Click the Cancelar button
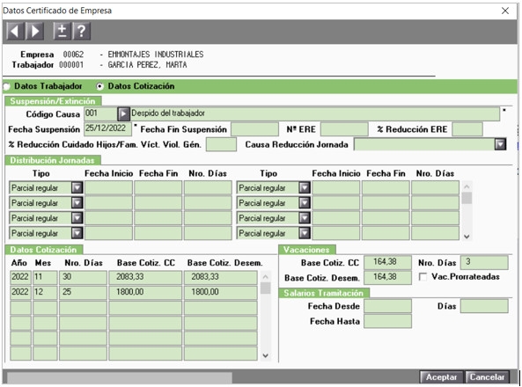 coord(487,377)
